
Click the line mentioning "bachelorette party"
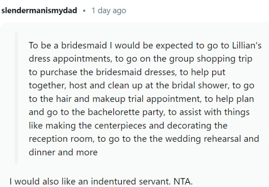coord(139,112)
